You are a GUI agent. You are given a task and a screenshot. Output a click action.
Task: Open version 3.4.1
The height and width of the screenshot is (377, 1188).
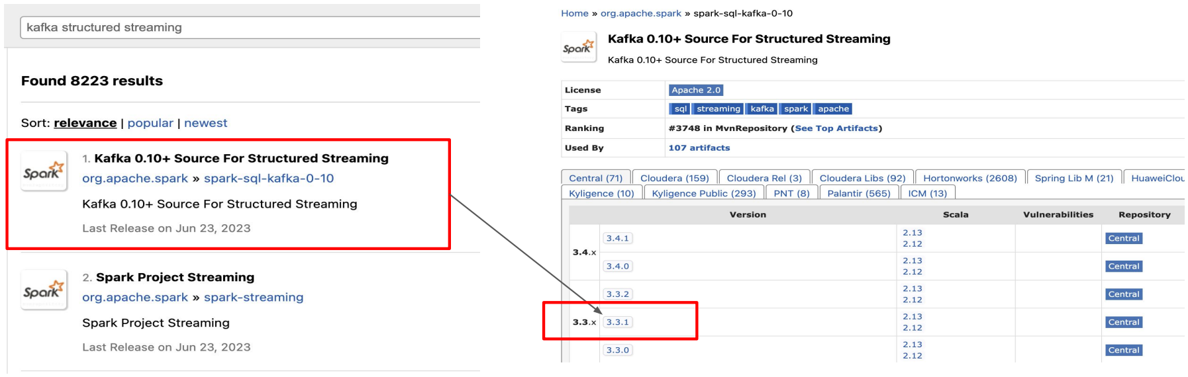(x=618, y=238)
